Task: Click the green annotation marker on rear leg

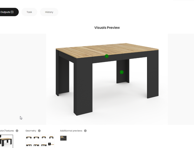Action: coord(121,72)
